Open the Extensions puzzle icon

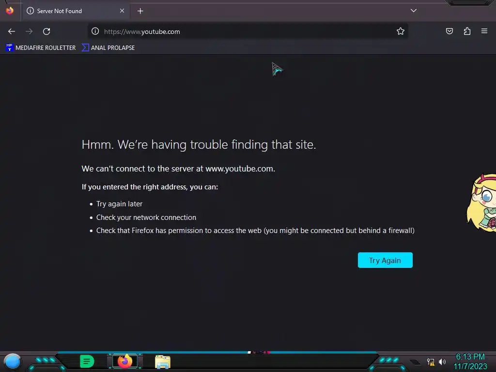coord(467,31)
